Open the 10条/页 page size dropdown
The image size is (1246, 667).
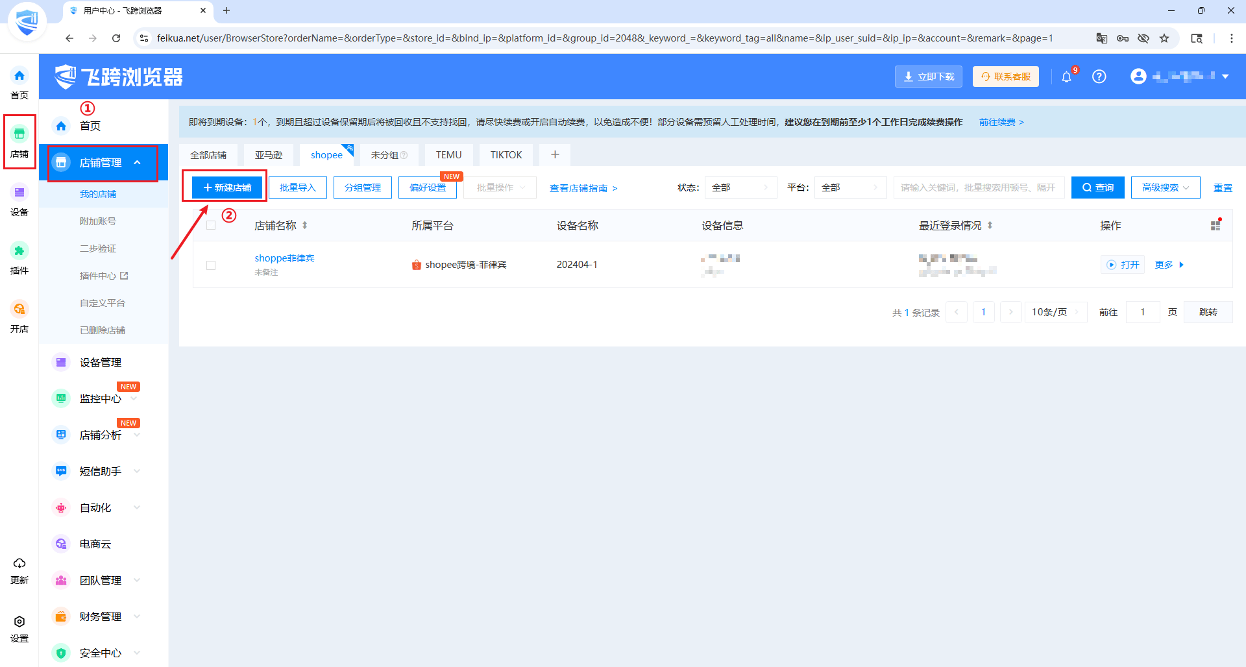(1056, 312)
